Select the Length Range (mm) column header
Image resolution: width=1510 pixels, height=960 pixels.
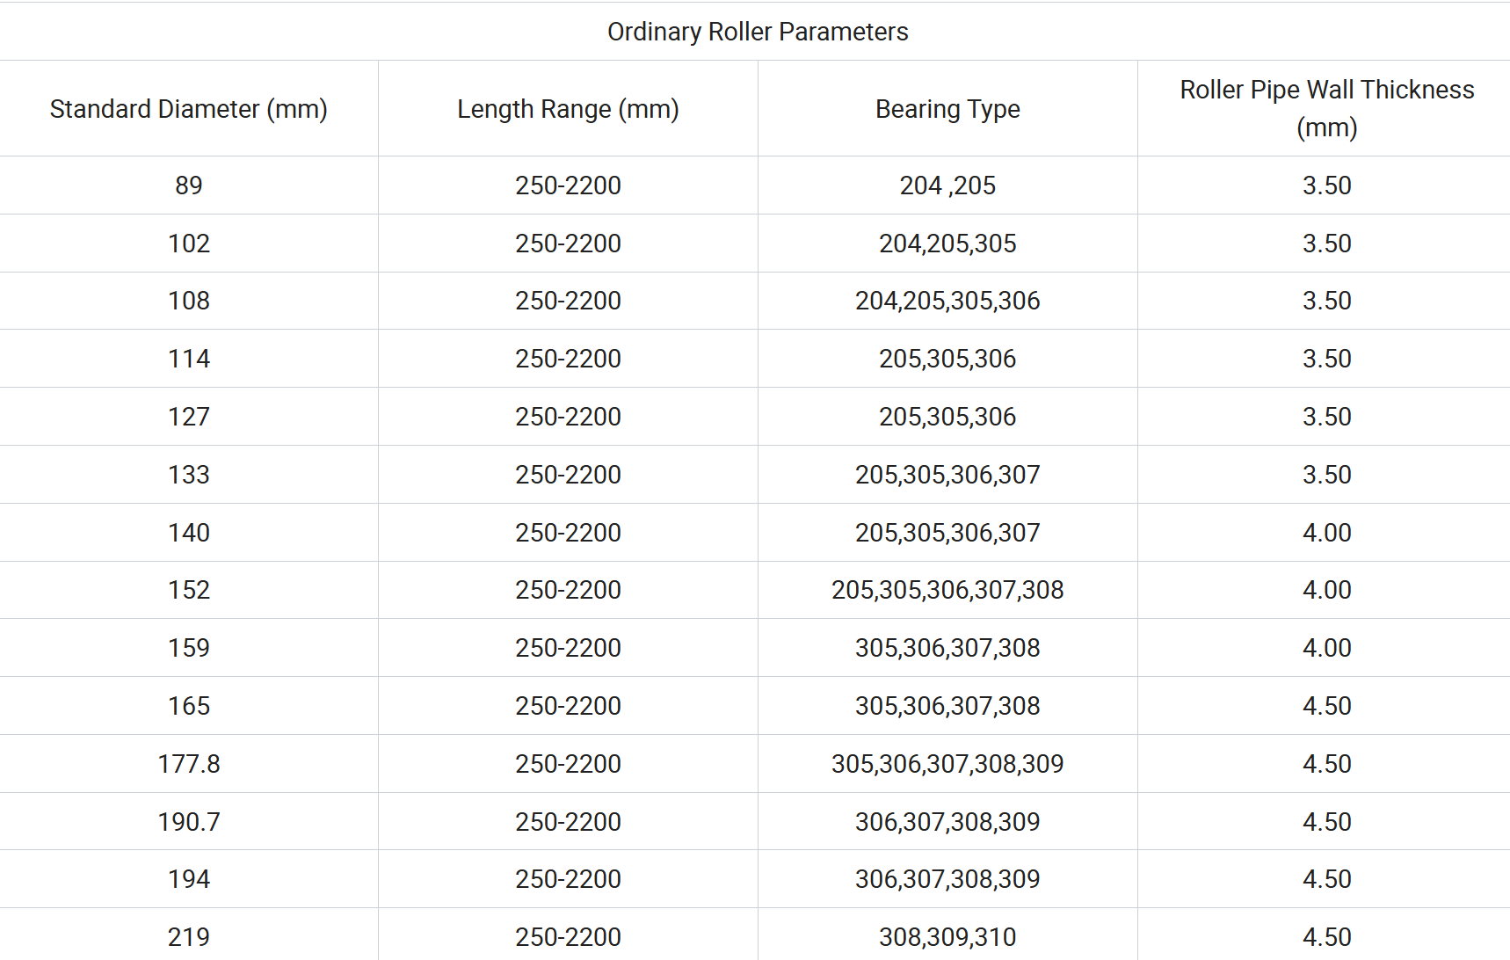click(x=568, y=109)
